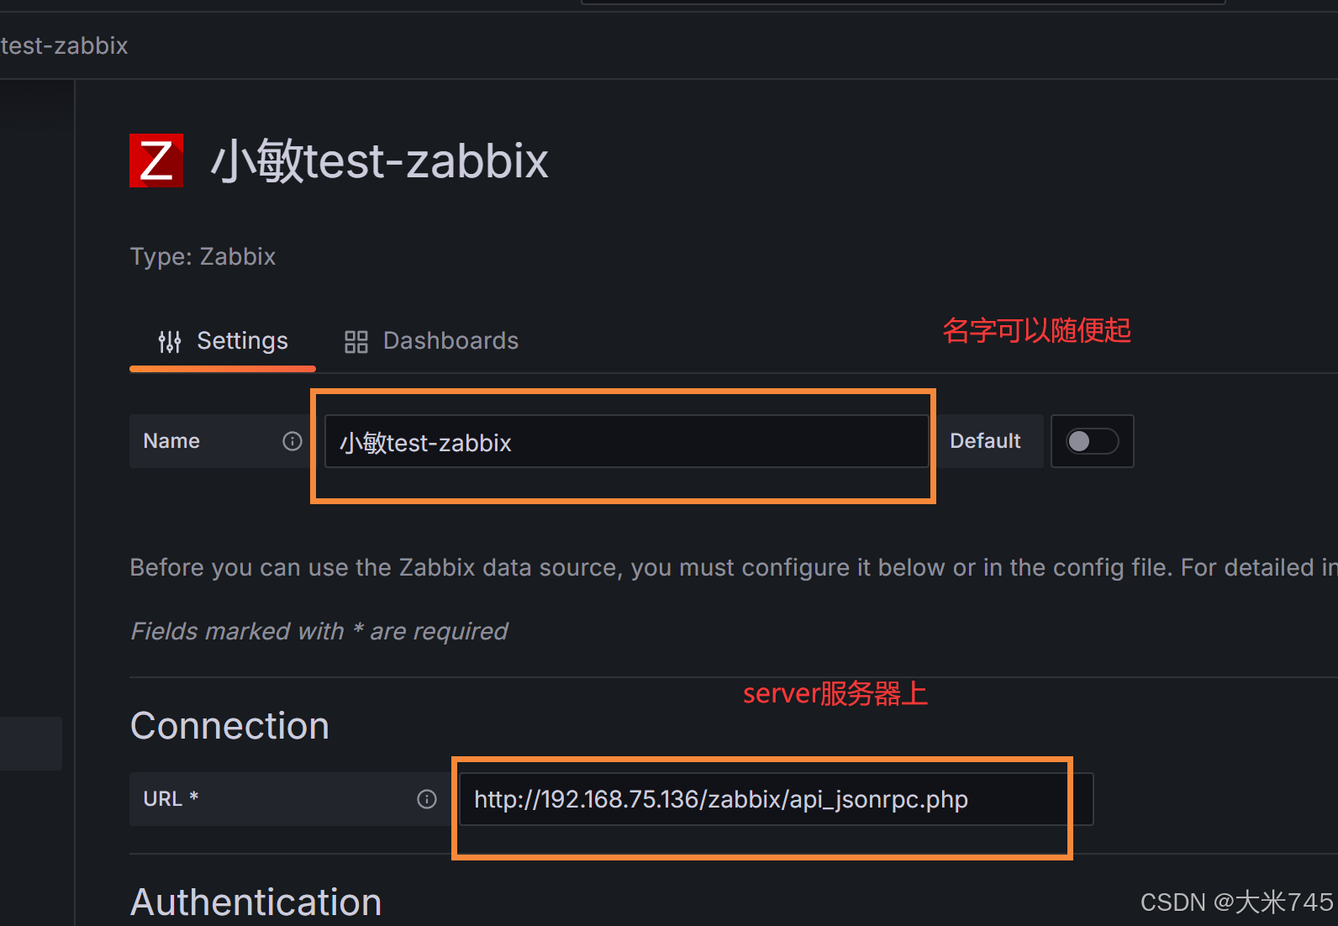Click the red Zabbix logo icon
The image size is (1338, 926).
tap(156, 160)
